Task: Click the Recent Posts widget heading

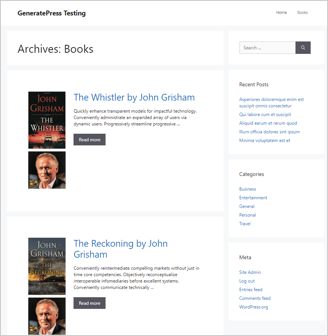Action: 254,84
